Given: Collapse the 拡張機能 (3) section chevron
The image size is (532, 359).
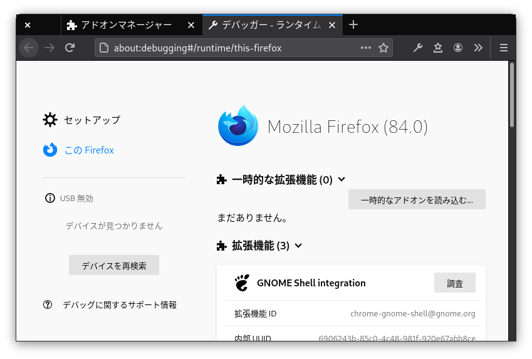Looking at the screenshot, I should point(298,246).
